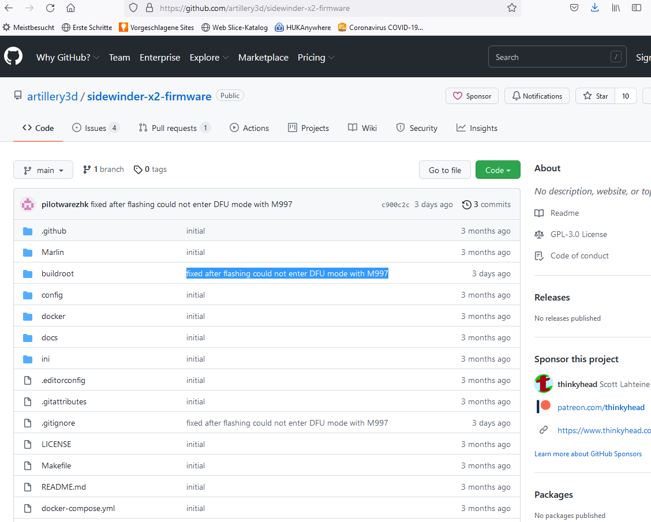Image resolution: width=651 pixels, height=522 pixels.
Task: Open the .github folder
Action: tap(54, 231)
